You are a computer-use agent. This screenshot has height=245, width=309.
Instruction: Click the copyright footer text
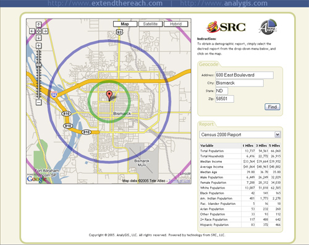157,235
